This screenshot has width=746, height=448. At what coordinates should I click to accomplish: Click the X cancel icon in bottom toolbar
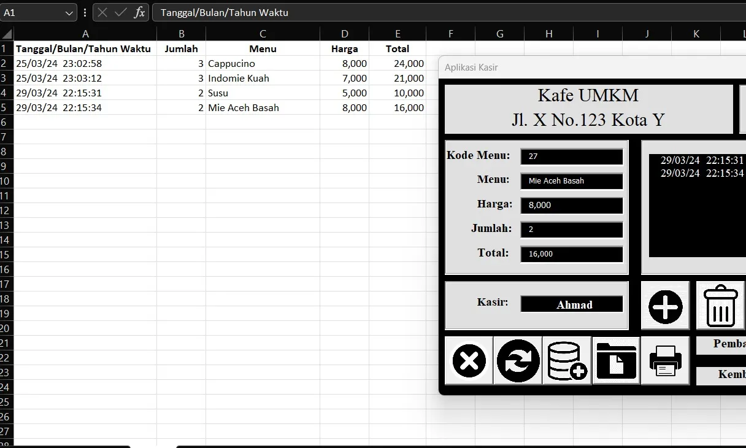coord(468,361)
